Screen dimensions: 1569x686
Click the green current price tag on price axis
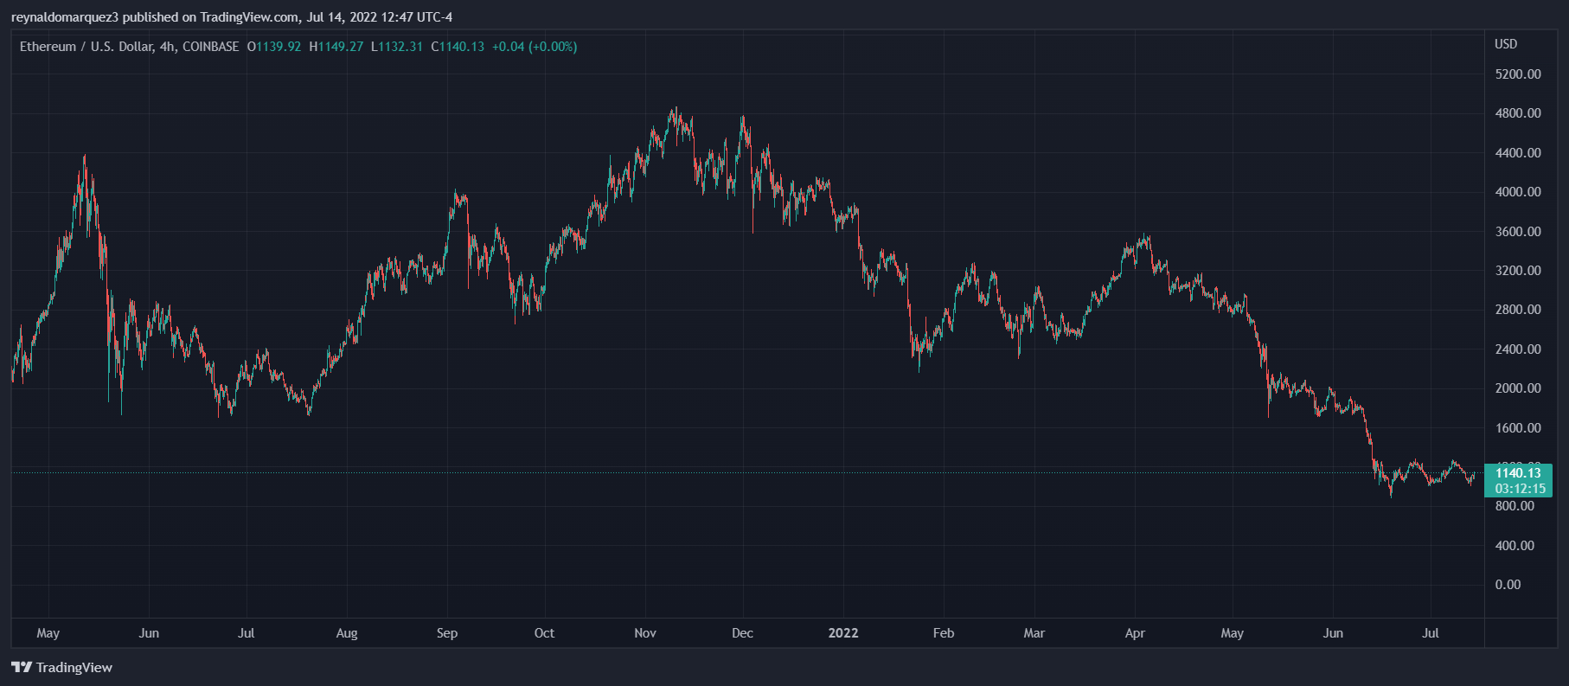[1518, 481]
